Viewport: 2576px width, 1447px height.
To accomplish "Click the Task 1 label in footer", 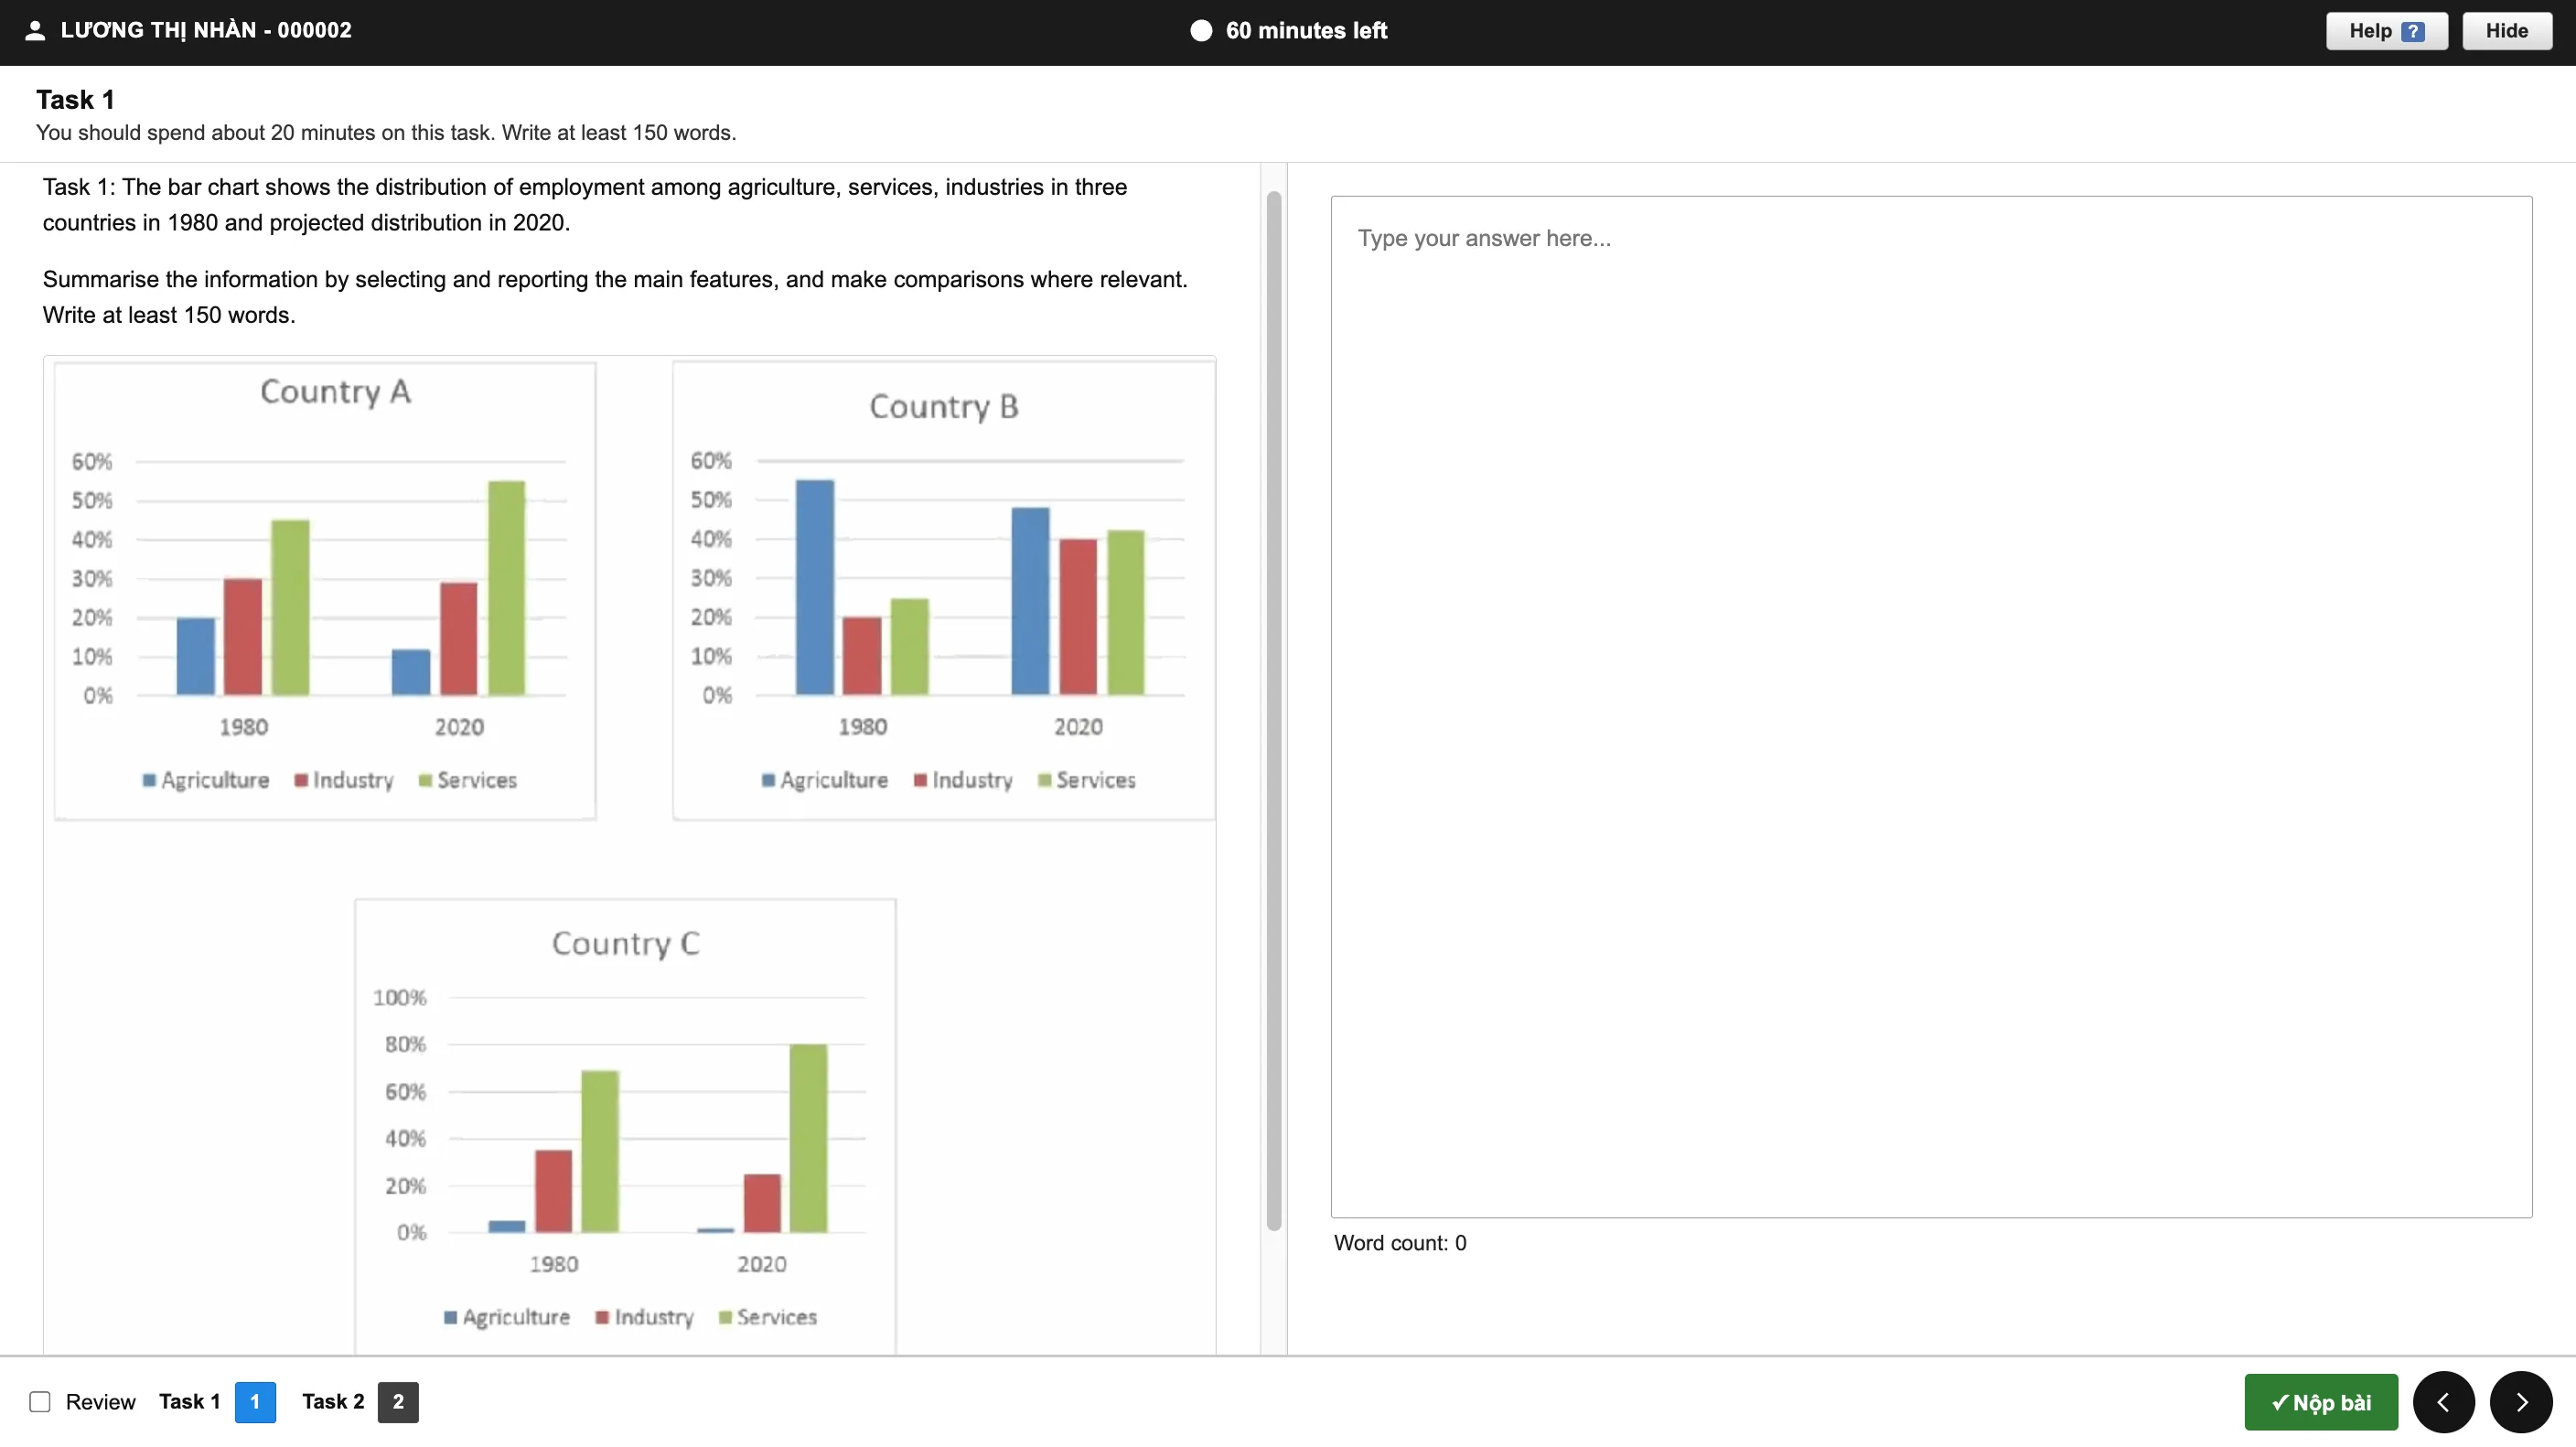I will pos(189,1402).
